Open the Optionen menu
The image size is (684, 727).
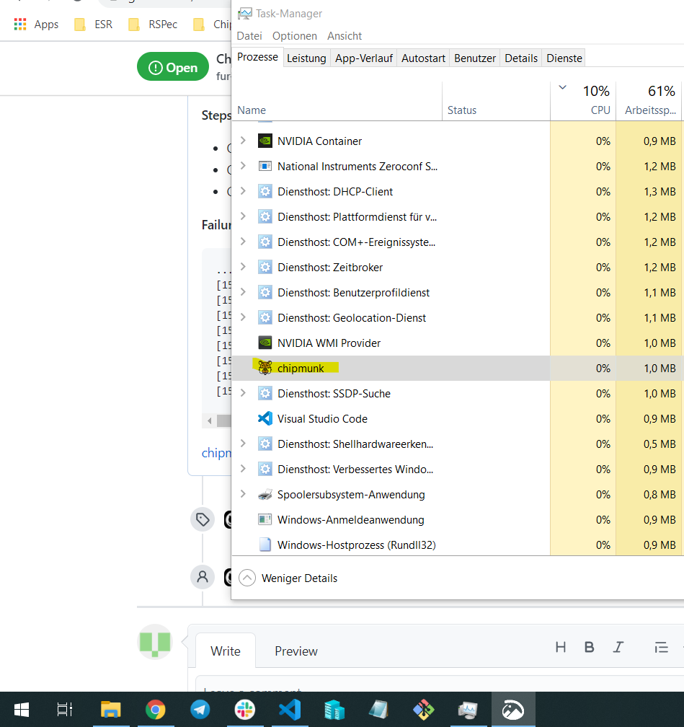[x=295, y=35]
